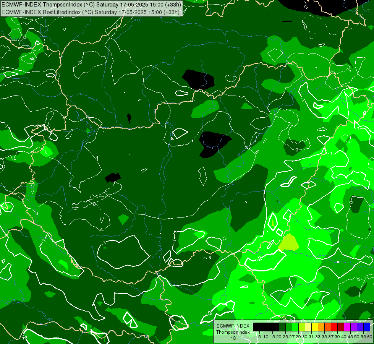Click the indigo 50-55 legend swatch
The image size is (374, 344).
point(360,327)
